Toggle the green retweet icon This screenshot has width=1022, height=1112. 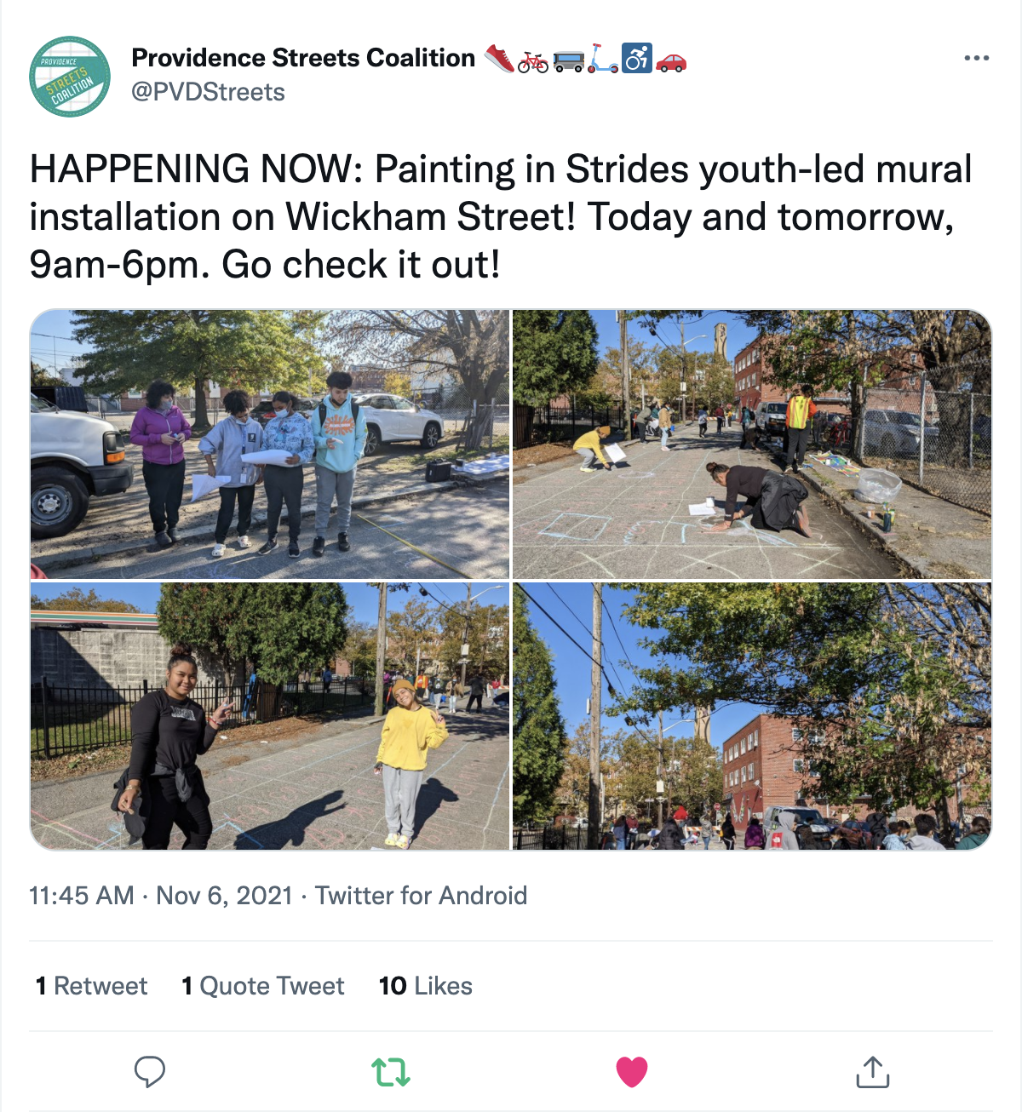391,1072
